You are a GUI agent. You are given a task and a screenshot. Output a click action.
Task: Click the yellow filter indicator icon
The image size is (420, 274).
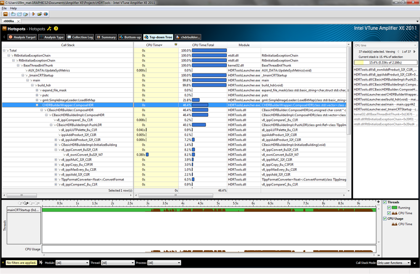[3, 263]
